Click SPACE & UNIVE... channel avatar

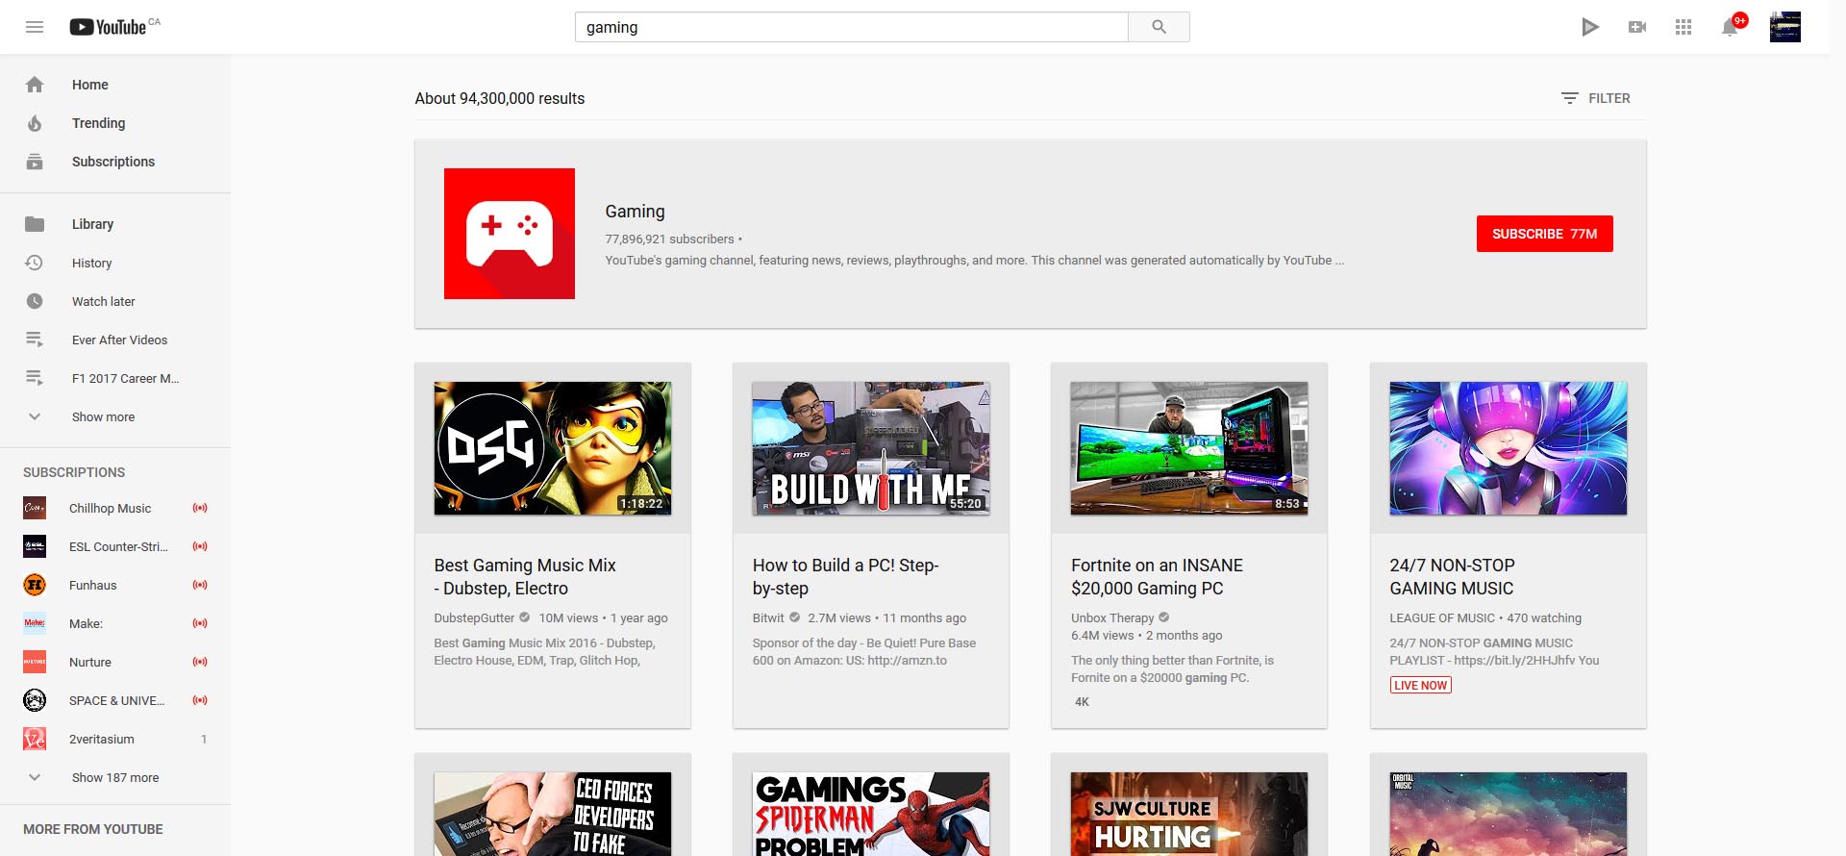click(35, 700)
